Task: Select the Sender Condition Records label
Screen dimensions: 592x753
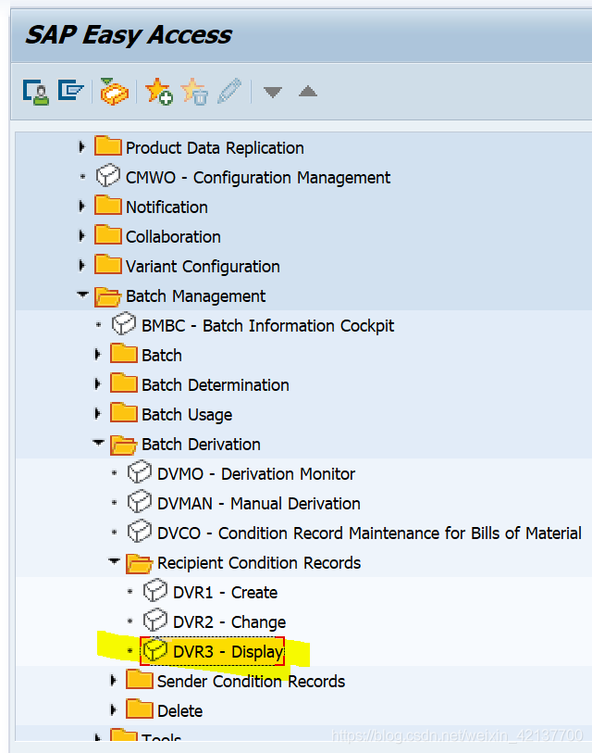Action: pos(252,682)
